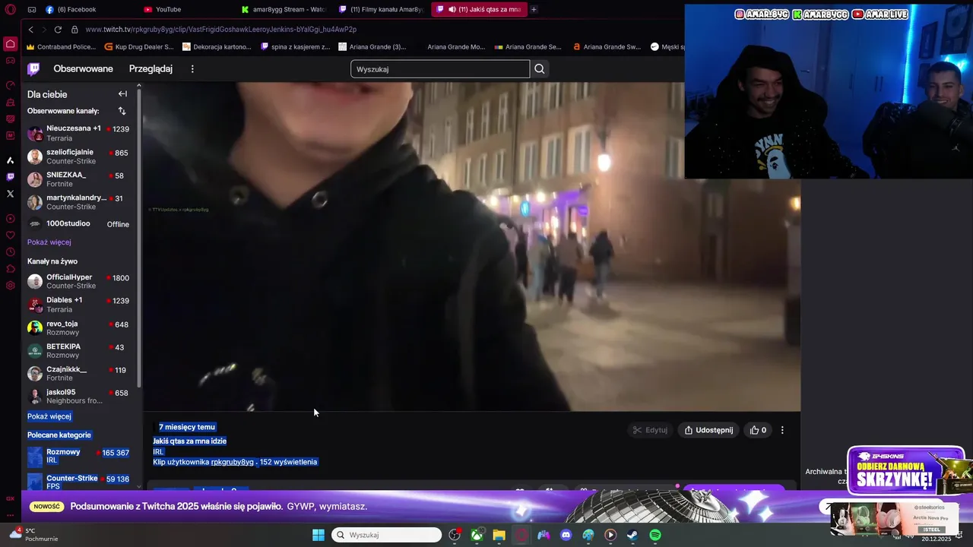
Task: Open Counter-Strike FPS recommended category
Action: point(78,482)
